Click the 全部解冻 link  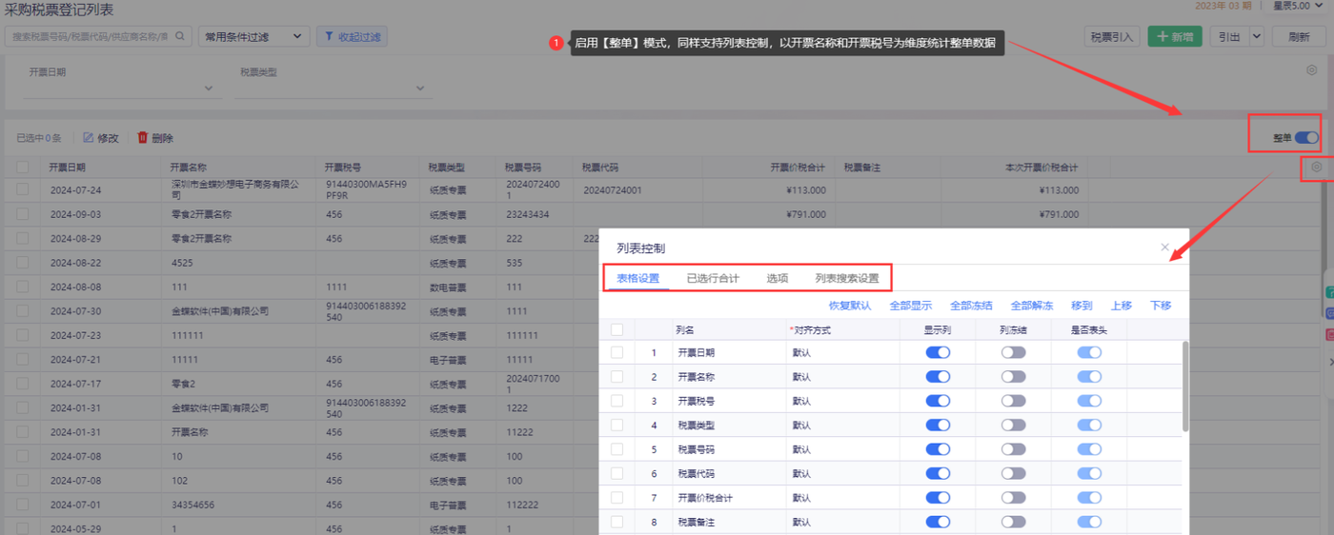click(x=1032, y=306)
